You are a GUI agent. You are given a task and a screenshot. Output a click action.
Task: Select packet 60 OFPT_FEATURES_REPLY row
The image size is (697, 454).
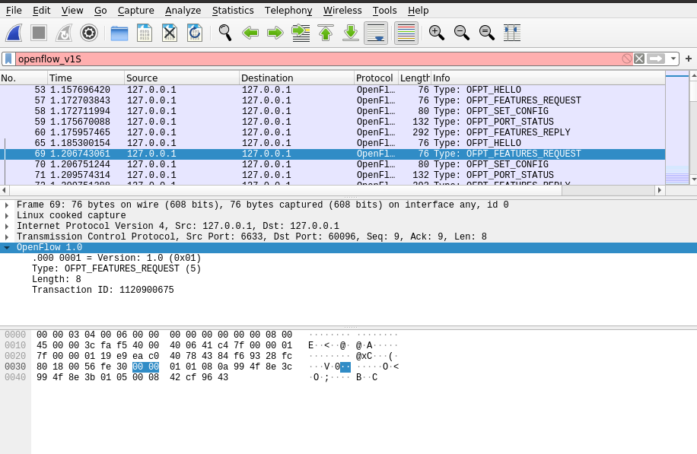point(333,132)
